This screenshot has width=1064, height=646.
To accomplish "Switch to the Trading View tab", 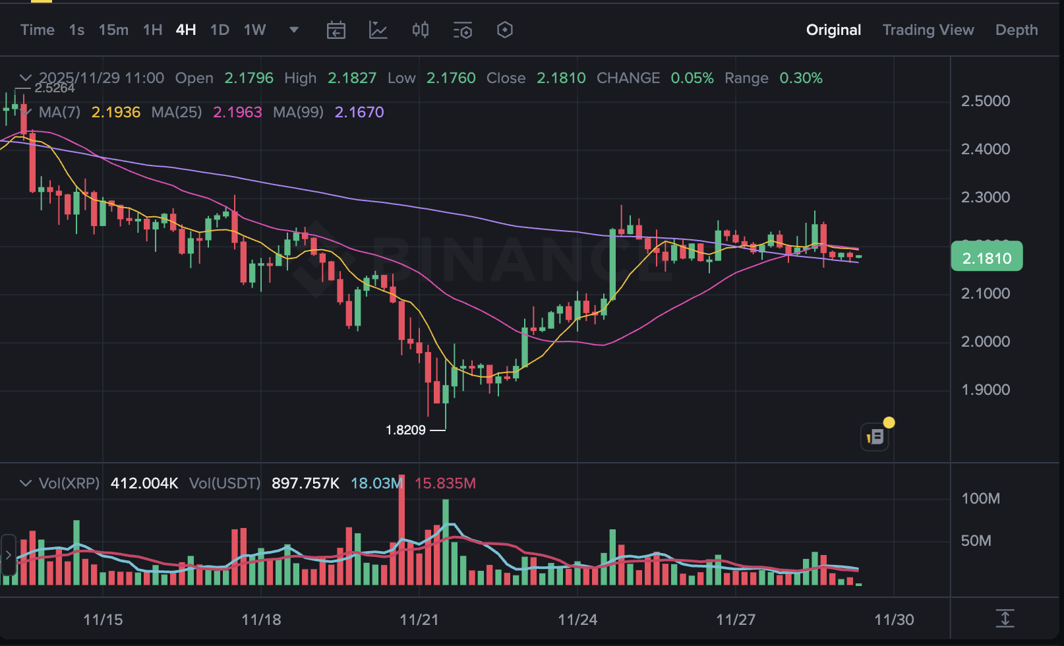I will [928, 30].
